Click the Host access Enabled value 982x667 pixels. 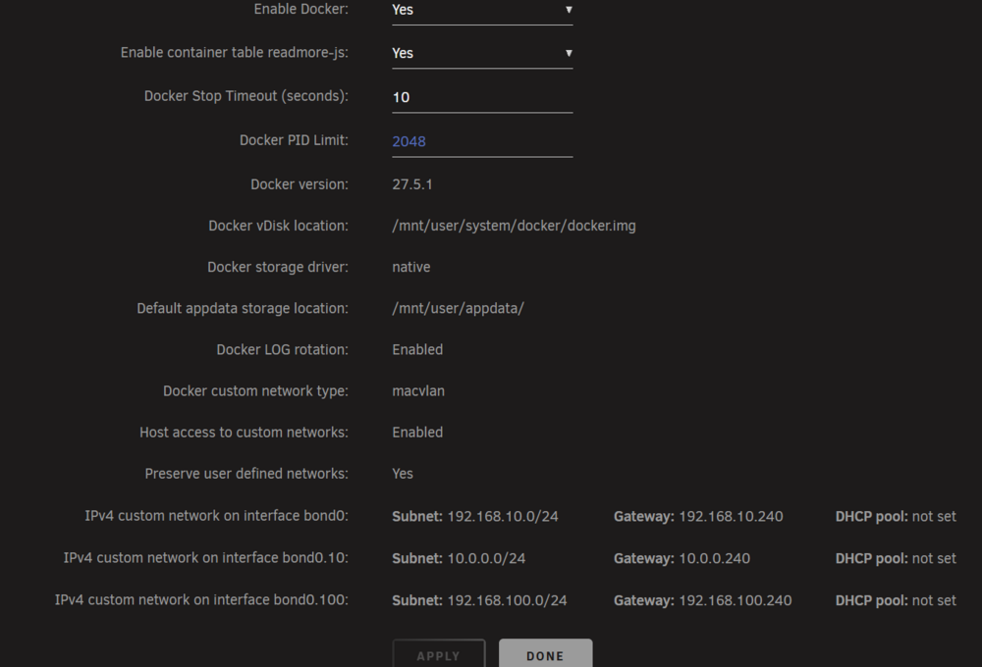click(x=417, y=433)
